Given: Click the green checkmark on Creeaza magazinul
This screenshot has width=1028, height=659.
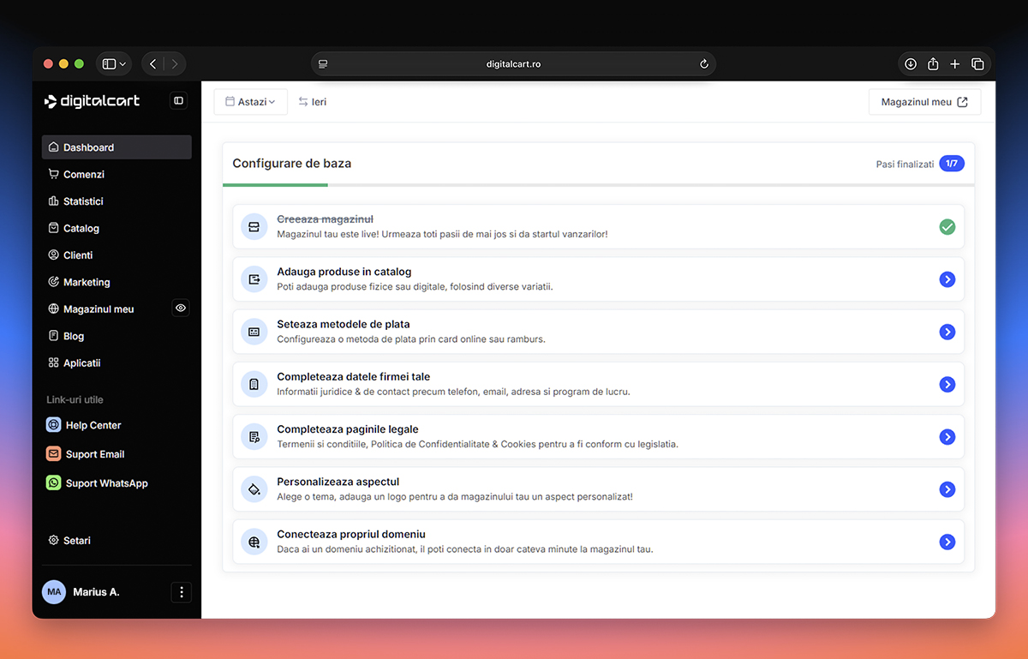Looking at the screenshot, I should click(x=947, y=227).
